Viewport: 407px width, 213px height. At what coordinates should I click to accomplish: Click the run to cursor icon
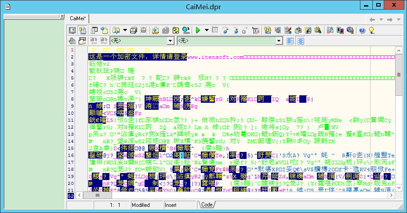(x=256, y=30)
